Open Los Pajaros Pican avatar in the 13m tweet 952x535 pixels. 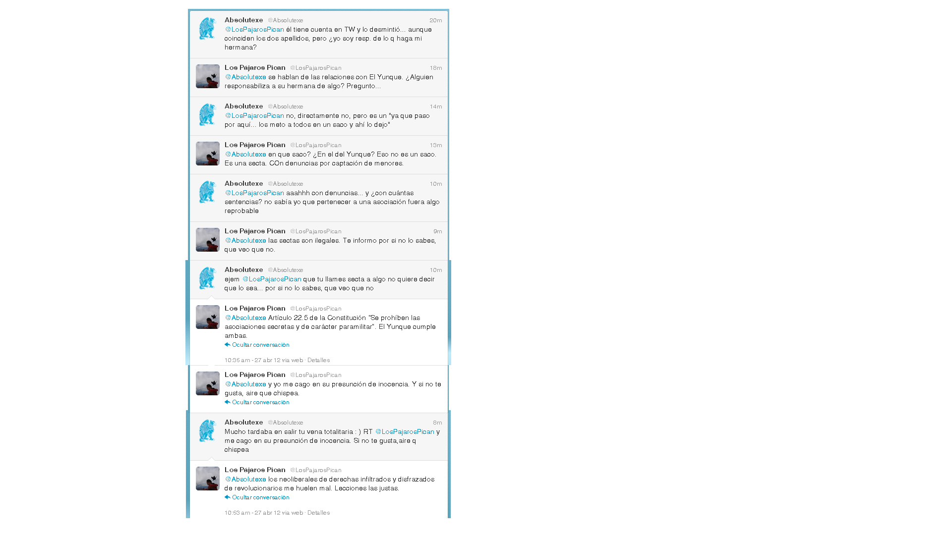coord(207,154)
